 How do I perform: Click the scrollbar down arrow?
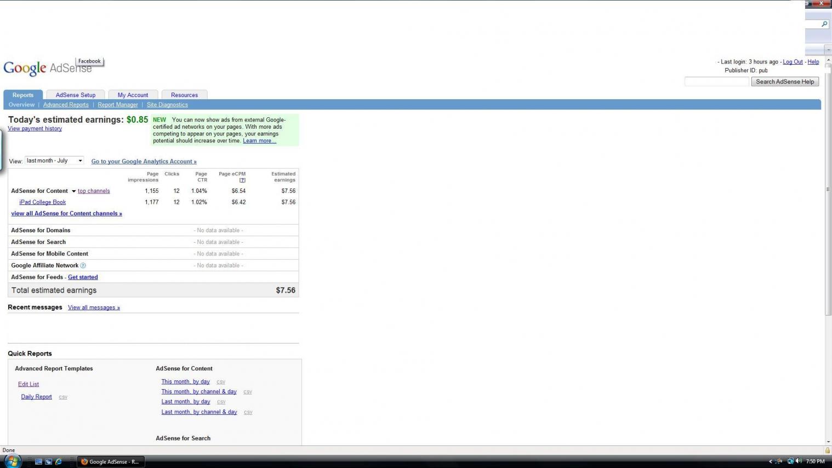tap(828, 442)
